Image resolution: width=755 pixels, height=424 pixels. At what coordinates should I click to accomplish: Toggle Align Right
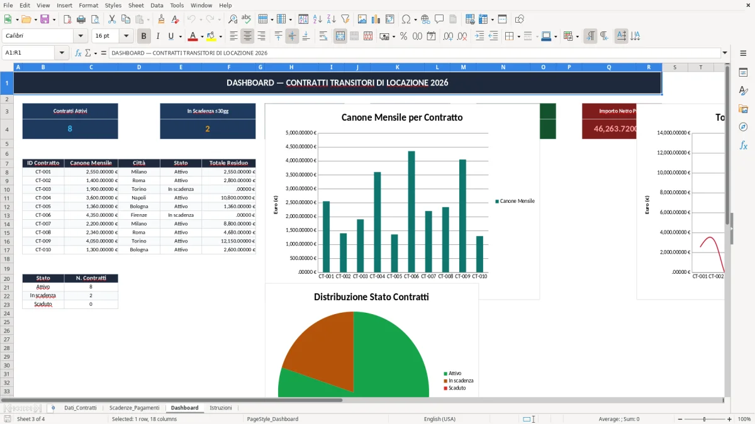pyautogui.click(x=261, y=36)
